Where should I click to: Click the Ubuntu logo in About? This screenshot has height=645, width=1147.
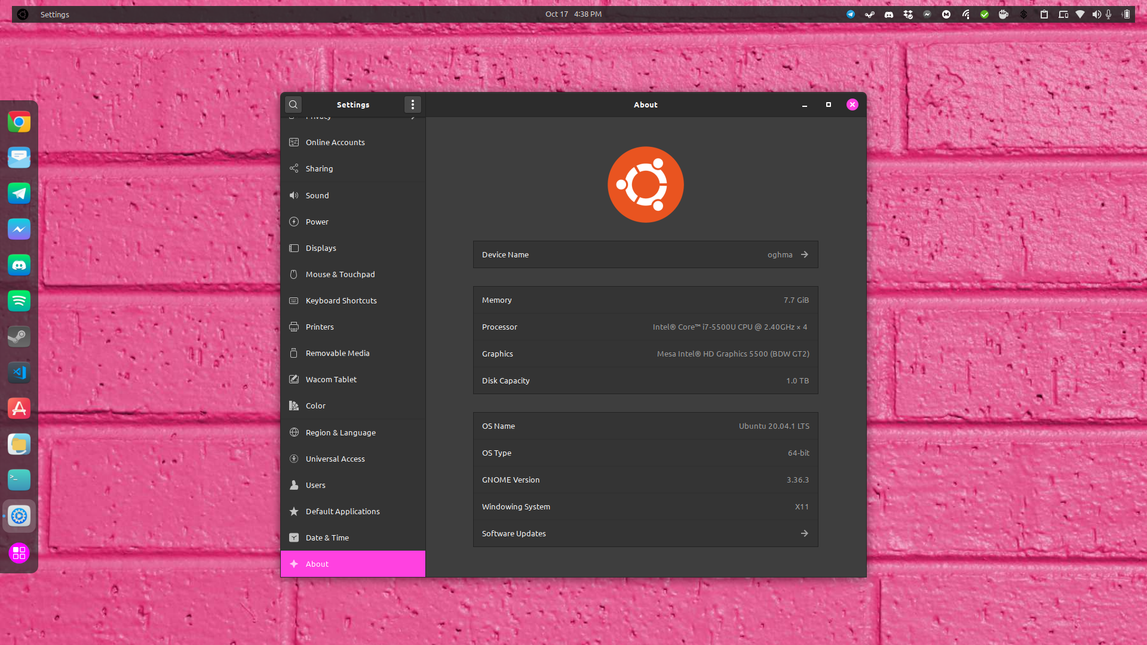(646, 185)
